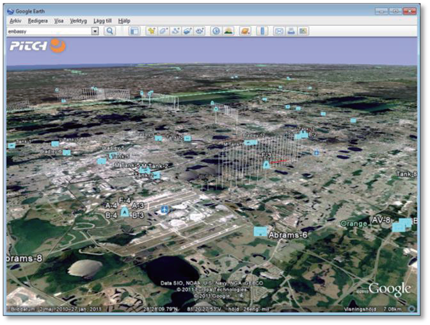
Task: Click the marker between A-4 and B-3
Action: 125,212
